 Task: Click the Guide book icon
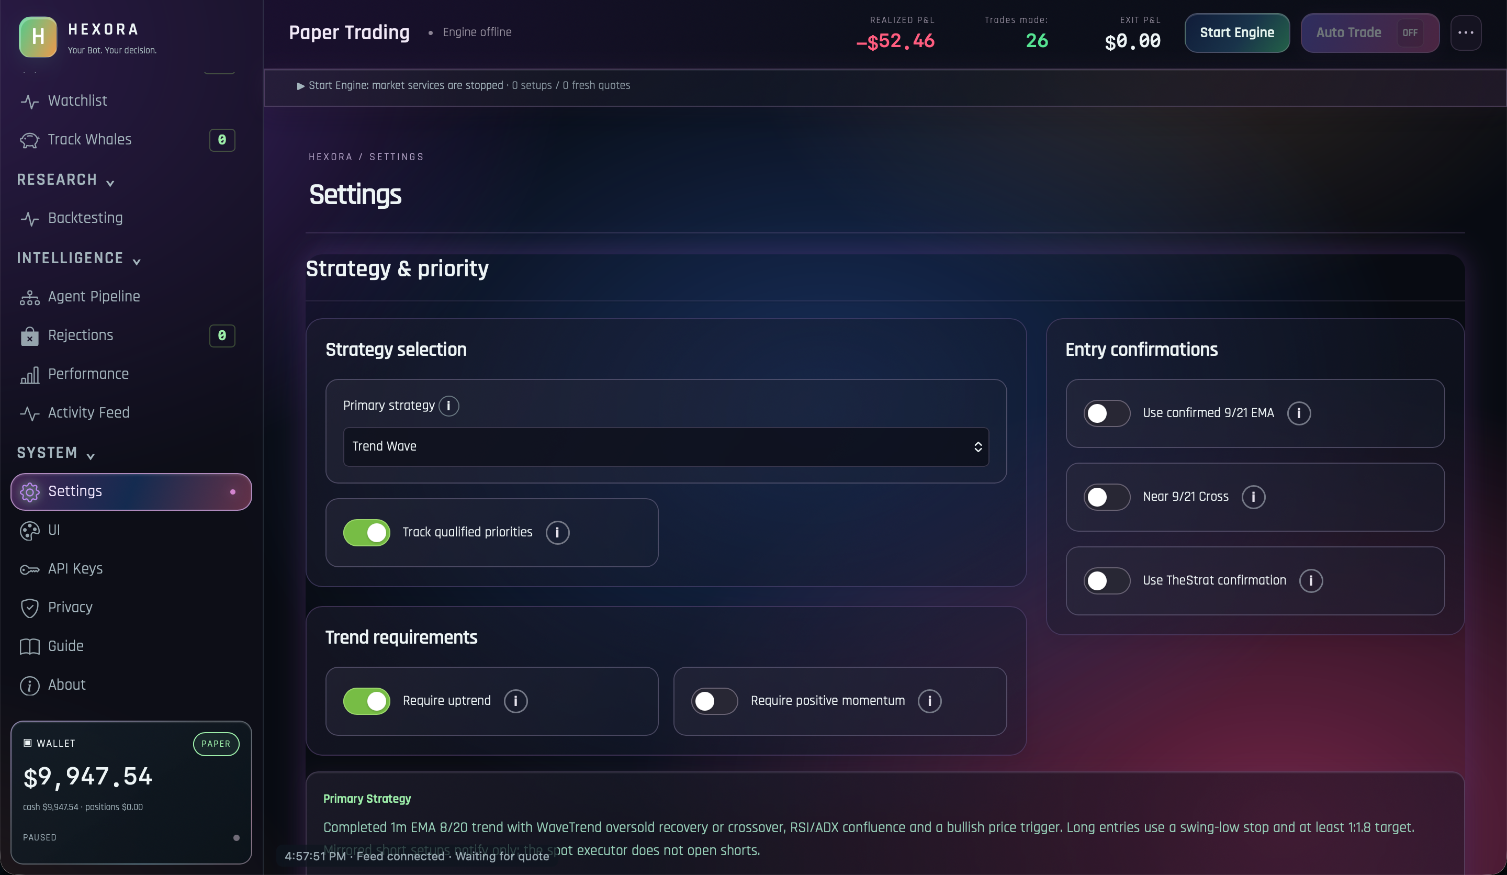tap(29, 646)
